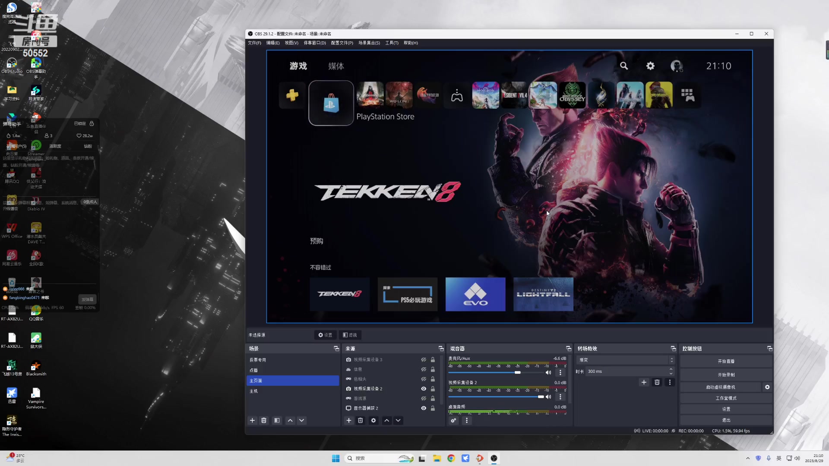The height and width of the screenshot is (466, 829).
Task: Show the 视频采集设备 3 source
Action: coord(424,359)
